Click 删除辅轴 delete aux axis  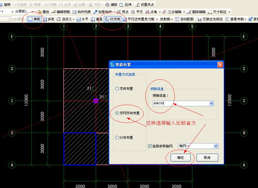coord(196,12)
